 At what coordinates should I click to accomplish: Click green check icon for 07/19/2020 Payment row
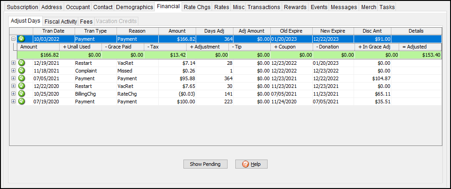(x=21, y=102)
